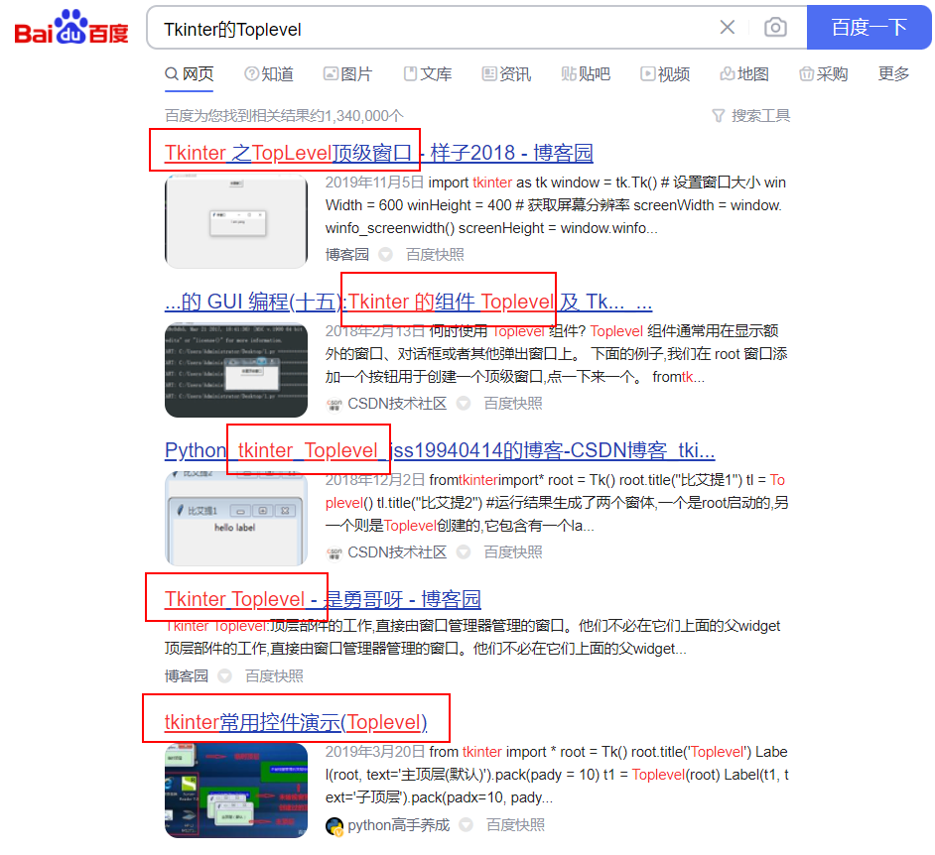Switch to the 图片 tab

click(x=347, y=73)
